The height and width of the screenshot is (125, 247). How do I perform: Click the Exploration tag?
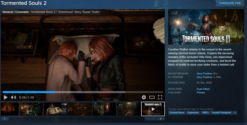click(193, 113)
